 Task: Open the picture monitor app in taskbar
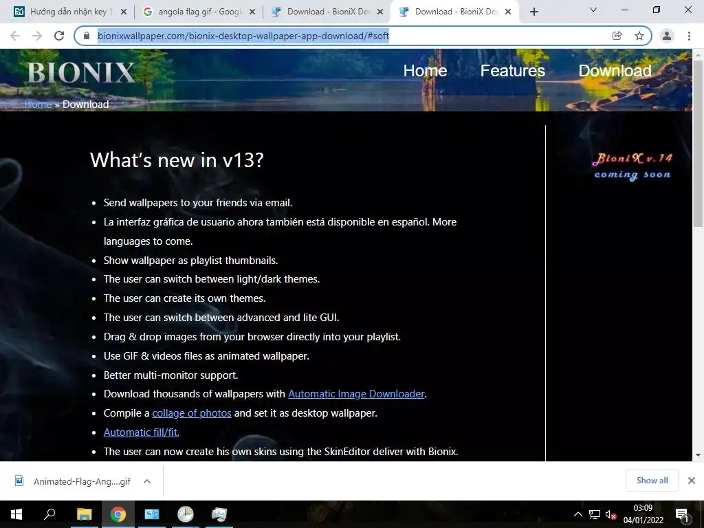[x=219, y=514]
